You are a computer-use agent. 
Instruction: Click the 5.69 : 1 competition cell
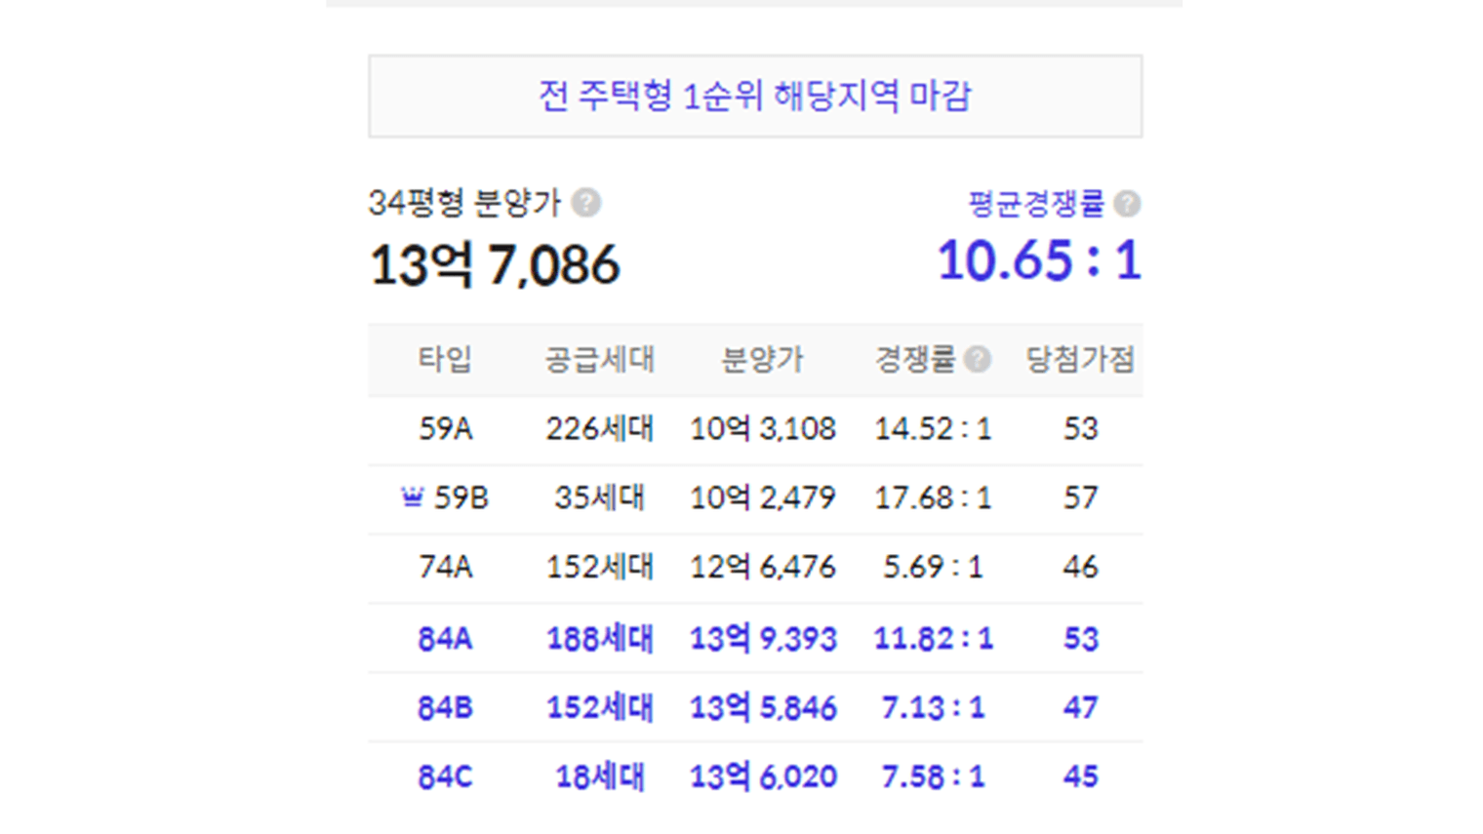click(x=933, y=567)
